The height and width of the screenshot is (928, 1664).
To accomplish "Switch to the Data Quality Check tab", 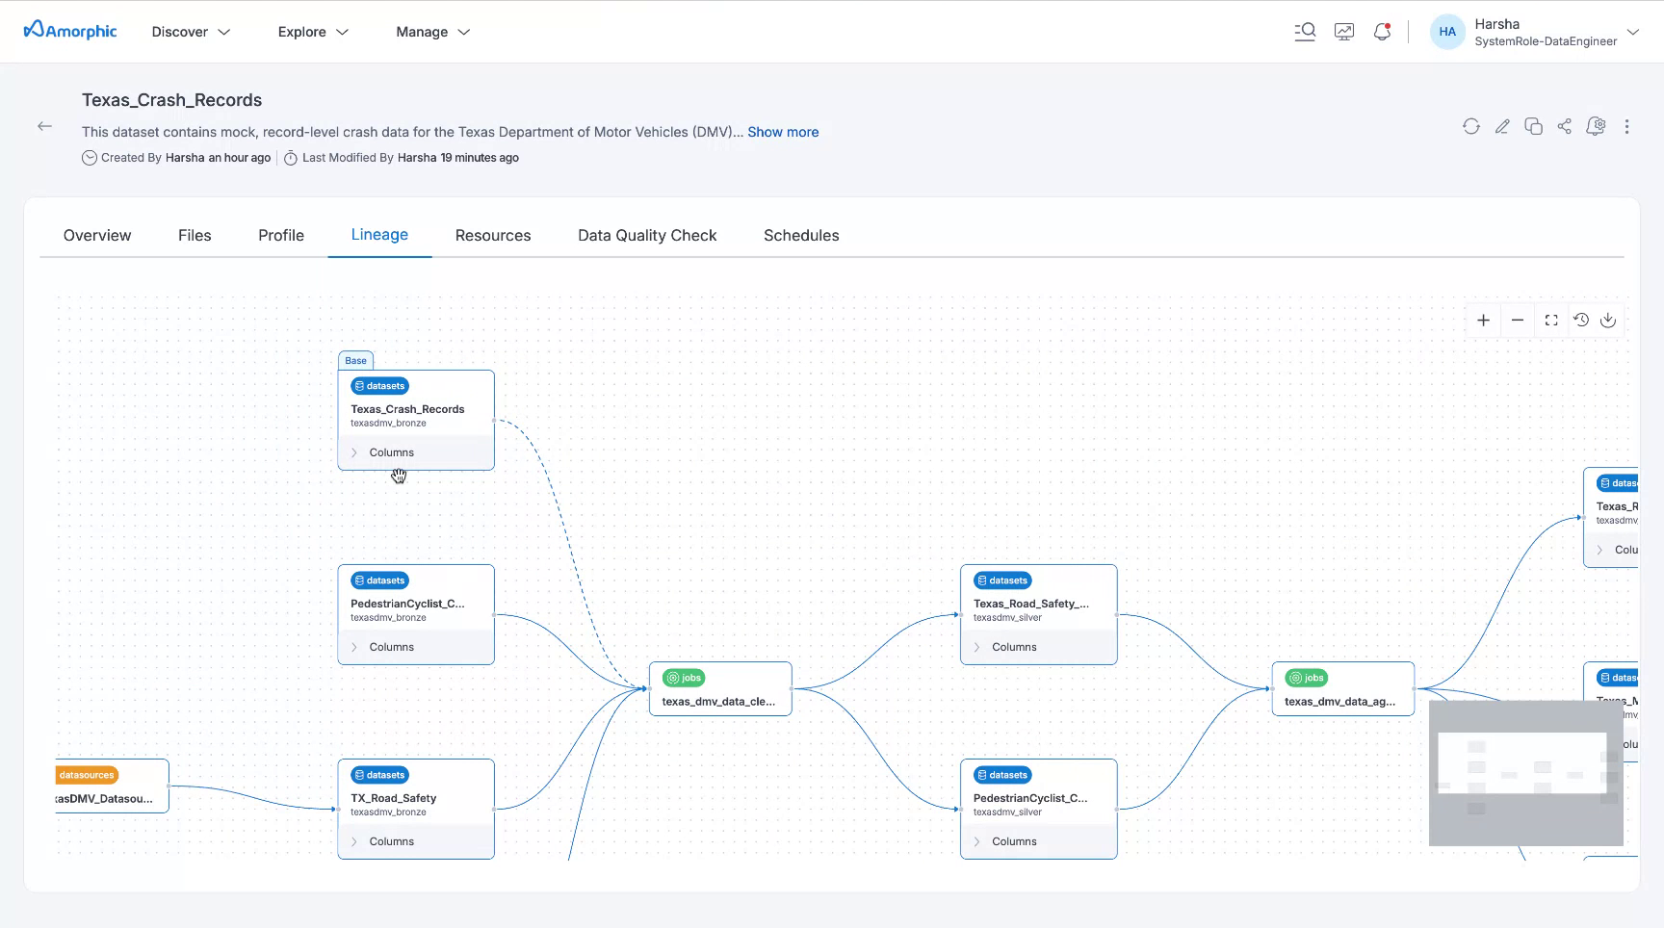I will coord(647,235).
